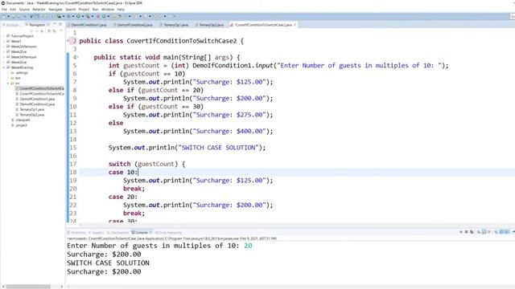Select the Navigator view tab

pos(37,25)
